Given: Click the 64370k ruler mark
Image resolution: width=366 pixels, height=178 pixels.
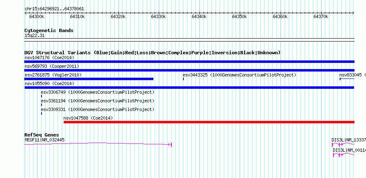Looking at the screenshot, I should pos(321,16).
